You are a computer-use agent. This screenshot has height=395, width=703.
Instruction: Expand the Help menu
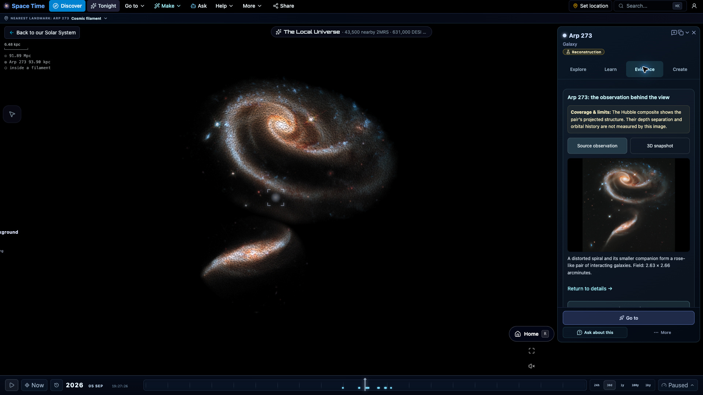coord(224,6)
